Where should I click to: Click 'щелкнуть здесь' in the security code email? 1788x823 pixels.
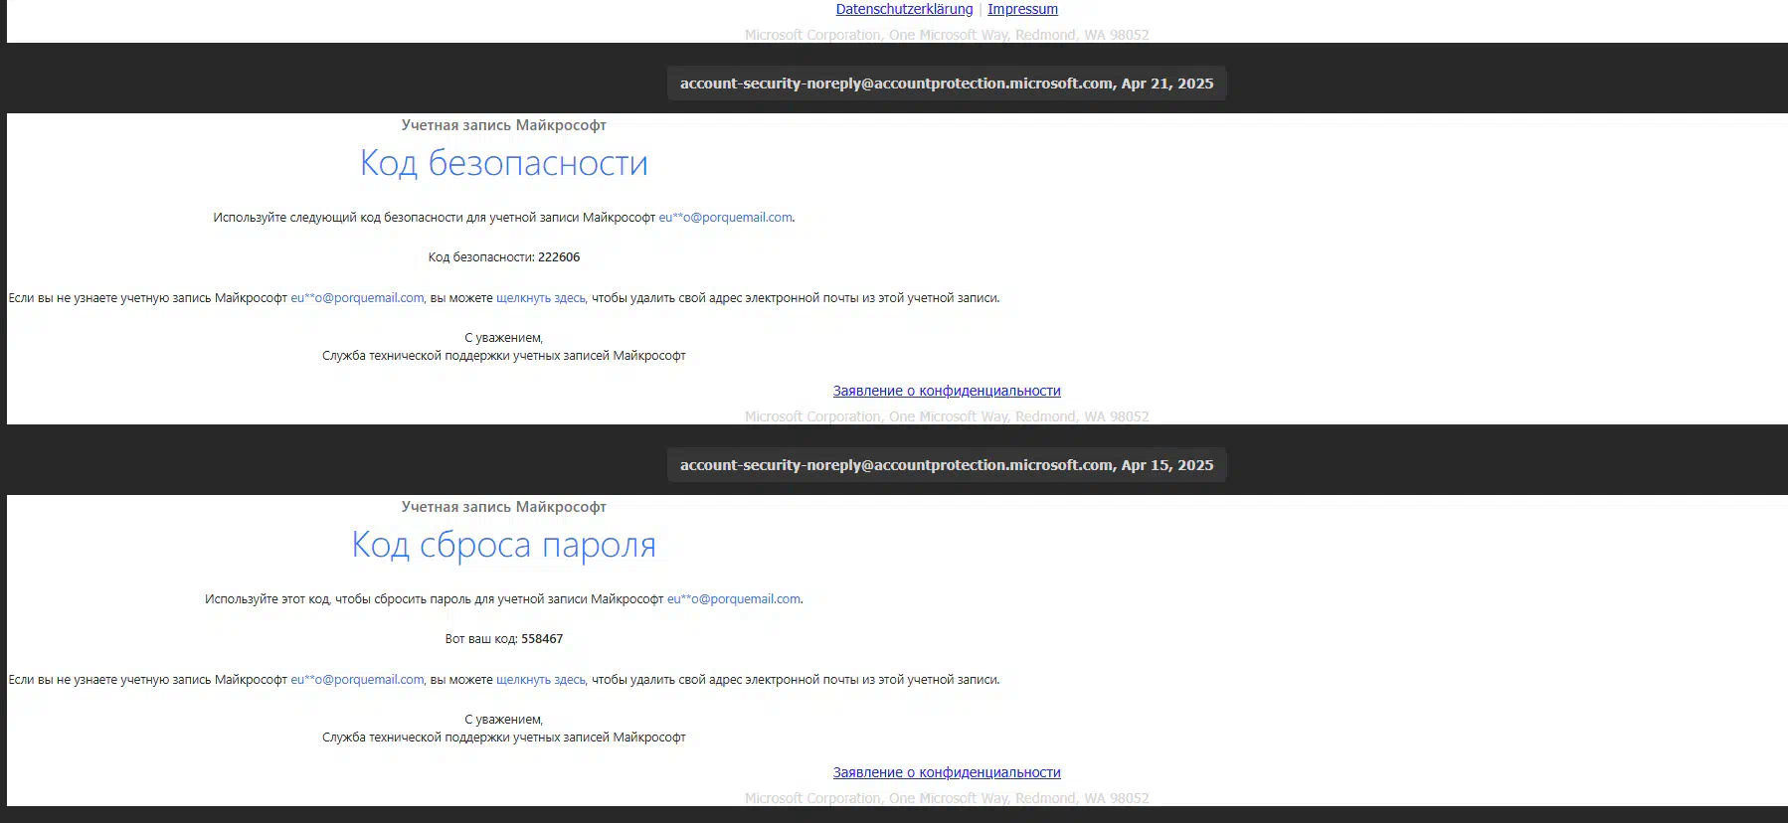541,298
